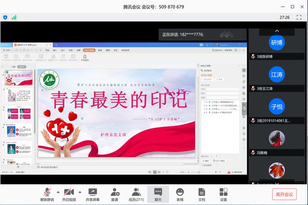The image size is (308, 205).
Task: Select participant tile 研博
Action: pyautogui.click(x=277, y=42)
